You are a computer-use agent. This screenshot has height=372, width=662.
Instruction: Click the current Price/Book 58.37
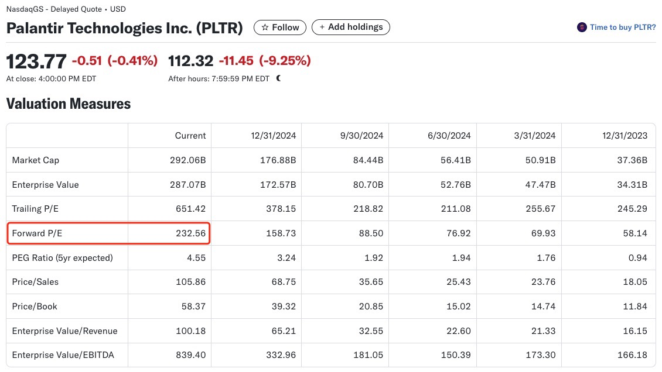[193, 306]
